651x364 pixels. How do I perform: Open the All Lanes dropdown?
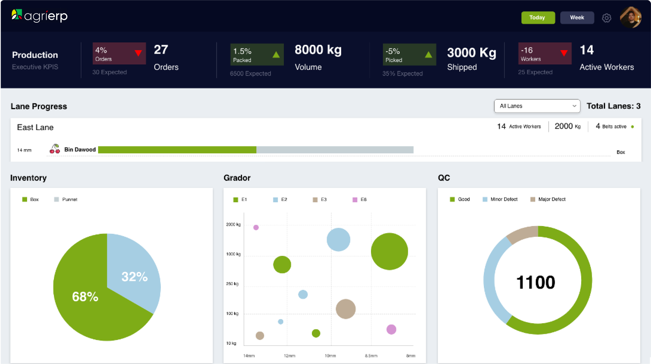[x=537, y=106]
